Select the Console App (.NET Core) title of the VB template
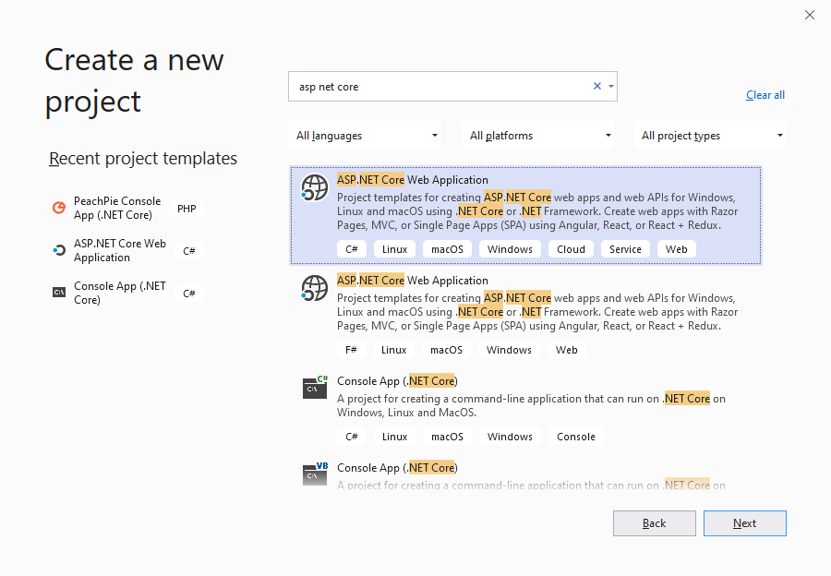The width and height of the screenshot is (831, 576). 397,468
